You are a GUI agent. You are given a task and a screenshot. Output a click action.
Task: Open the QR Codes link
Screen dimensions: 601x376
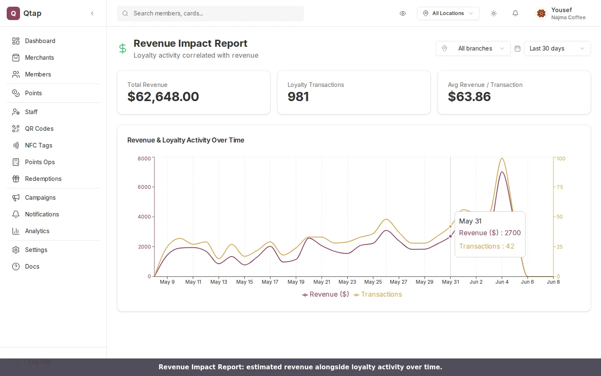(53, 129)
